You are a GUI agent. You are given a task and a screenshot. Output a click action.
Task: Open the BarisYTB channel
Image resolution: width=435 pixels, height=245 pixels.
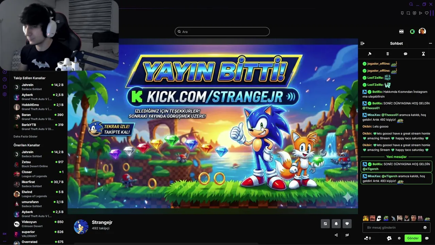pos(38,127)
